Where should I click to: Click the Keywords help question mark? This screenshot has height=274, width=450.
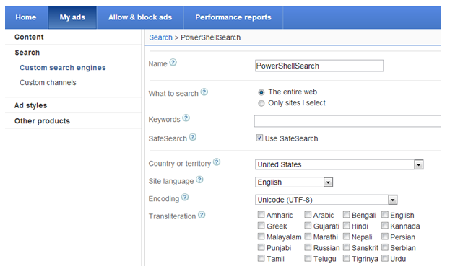(x=186, y=118)
